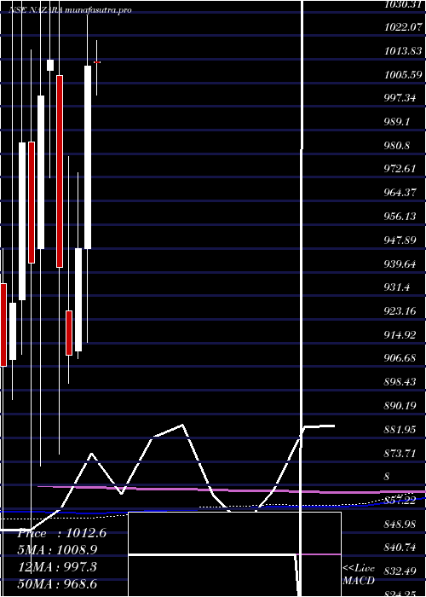This screenshot has height=597, width=426.
Task: Click the 1013.83 price axis label
Action: pyautogui.click(x=404, y=51)
